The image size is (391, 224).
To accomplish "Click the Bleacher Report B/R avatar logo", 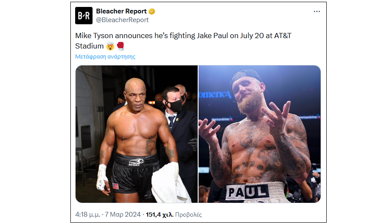I will 84,16.
